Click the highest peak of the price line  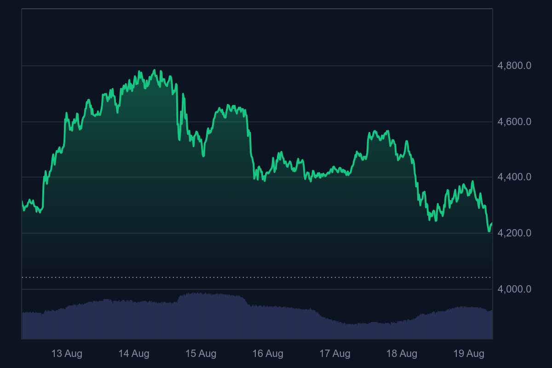(x=155, y=70)
